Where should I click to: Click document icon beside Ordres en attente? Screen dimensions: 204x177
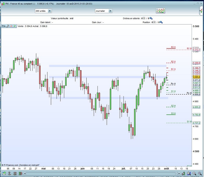point(144,18)
